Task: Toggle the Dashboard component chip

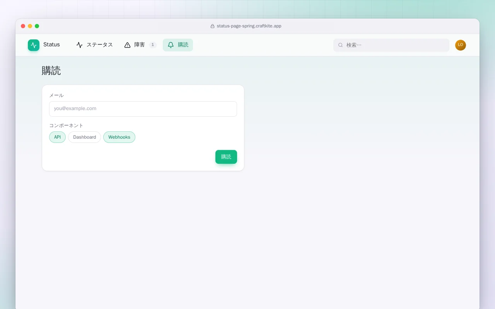Action: [84, 137]
